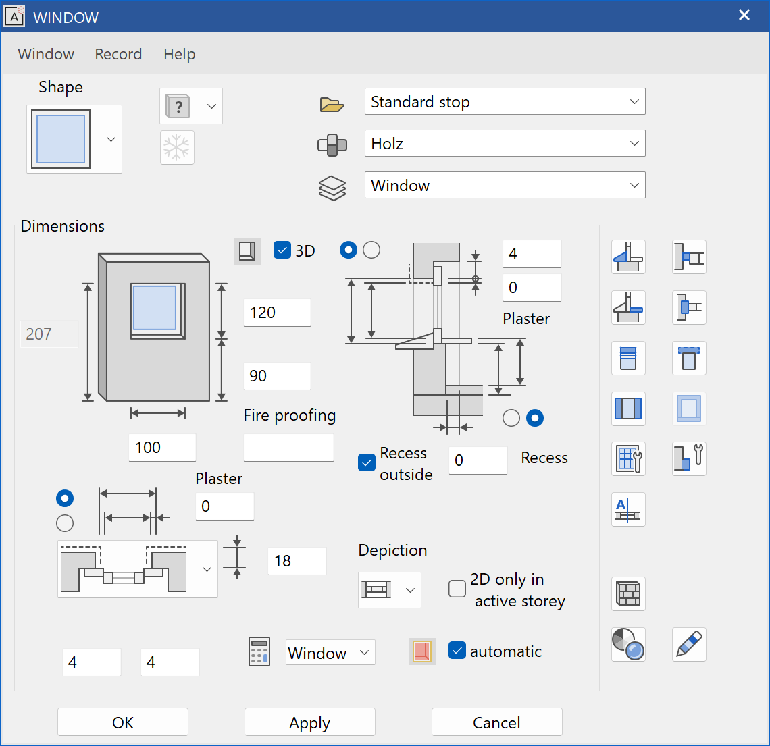This screenshot has width=770, height=746.
Task: Open the Window menu
Action: [x=46, y=54]
